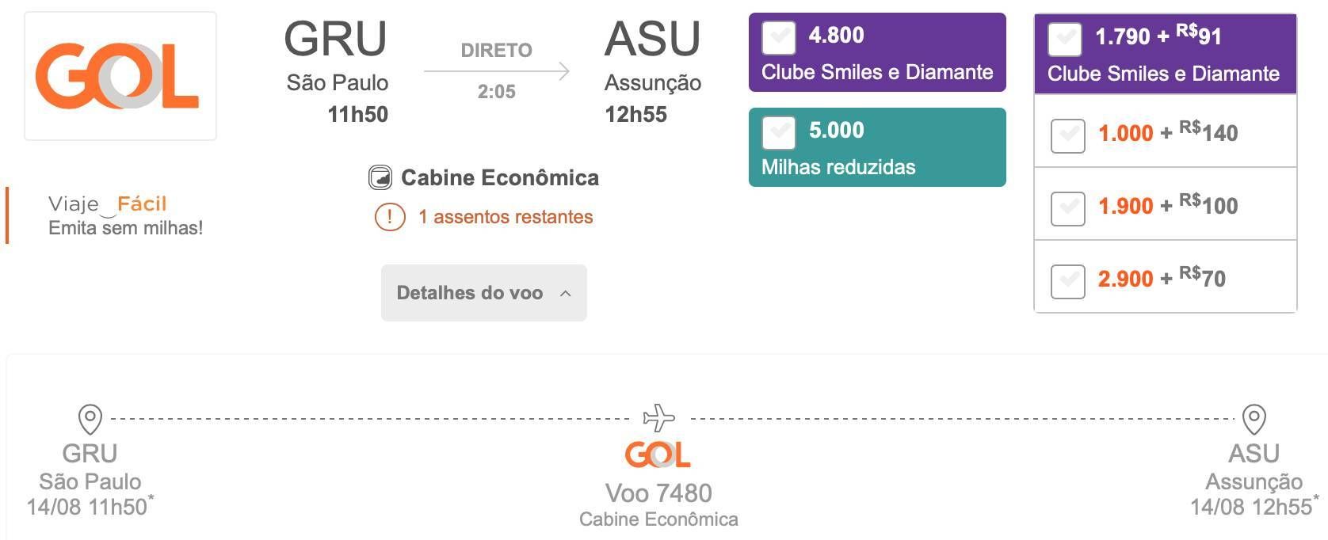Click the Cabine Econômica label
This screenshot has height=540, width=1328.
click(x=500, y=177)
